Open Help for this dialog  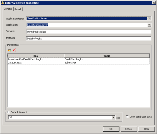coord(147,129)
